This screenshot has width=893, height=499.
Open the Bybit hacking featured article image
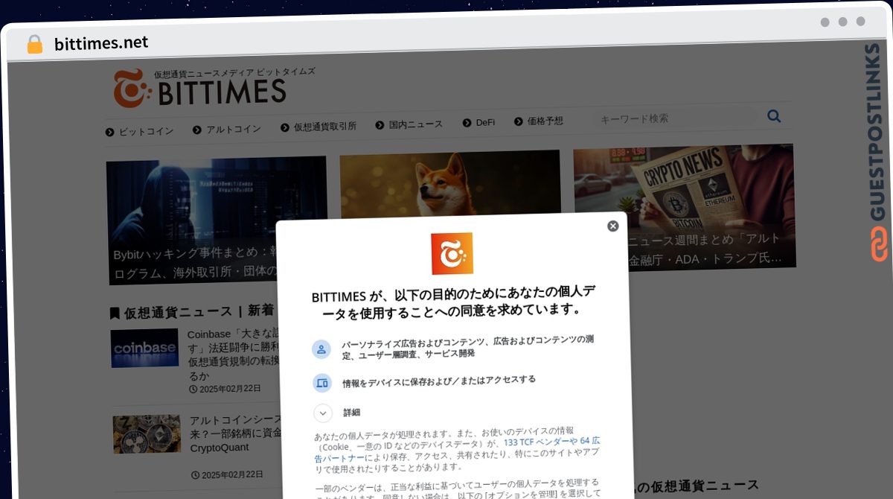pos(217,220)
